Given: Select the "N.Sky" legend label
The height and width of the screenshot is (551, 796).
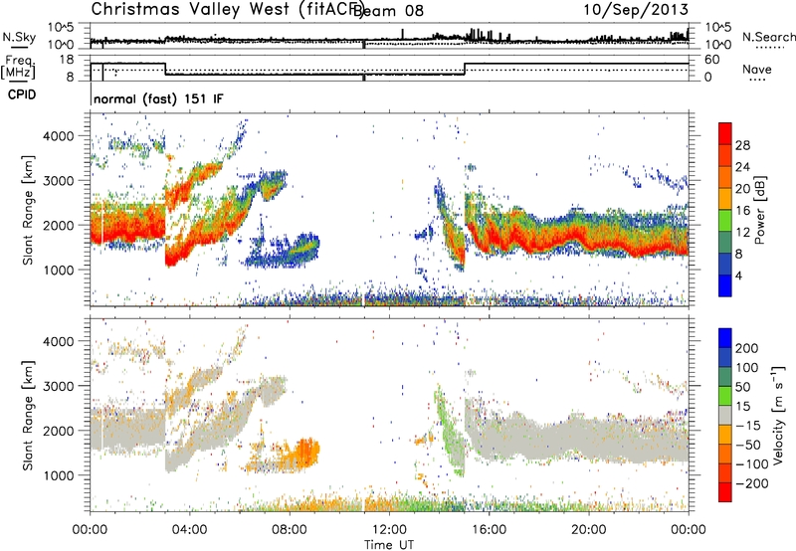Looking at the screenshot, I should (19, 37).
